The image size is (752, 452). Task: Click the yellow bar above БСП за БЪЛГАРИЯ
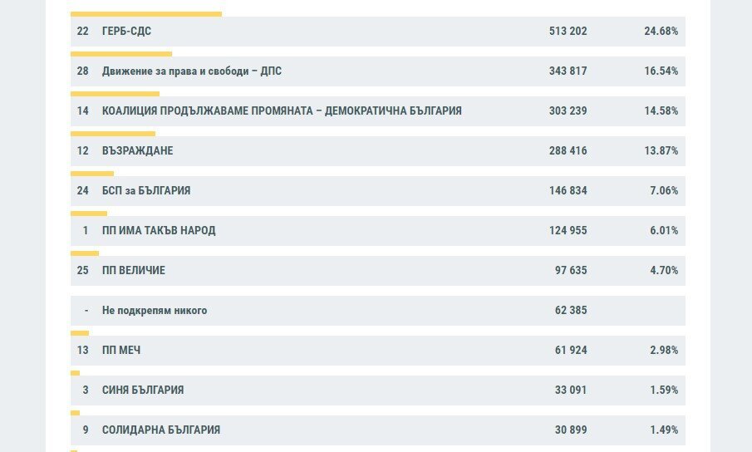point(92,174)
